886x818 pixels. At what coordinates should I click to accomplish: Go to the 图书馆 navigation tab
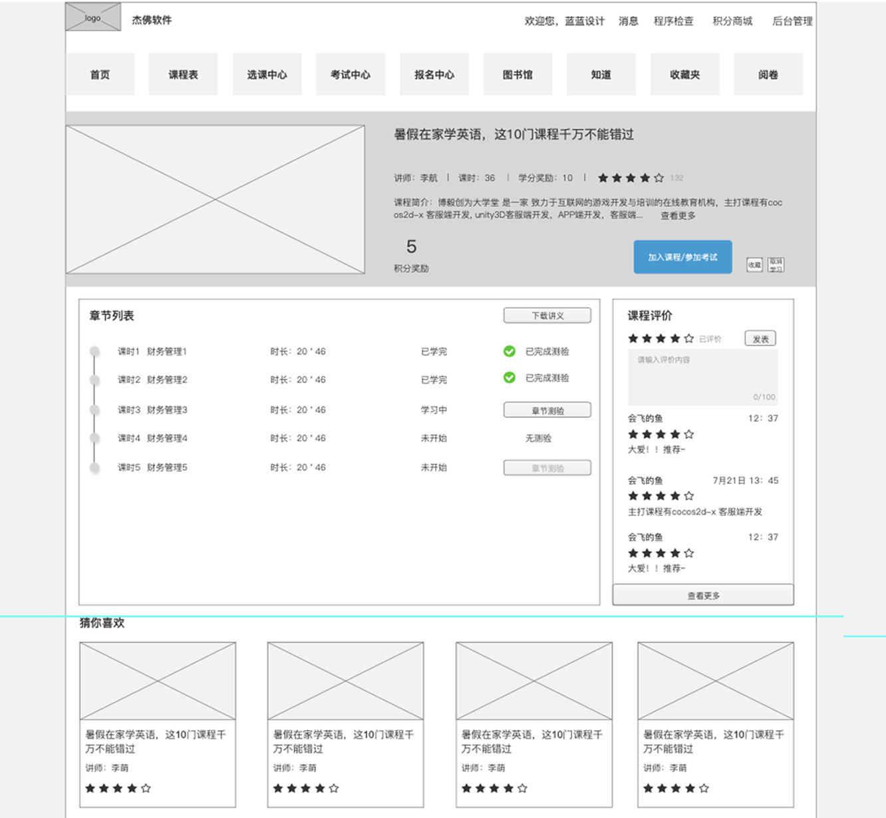[x=517, y=75]
